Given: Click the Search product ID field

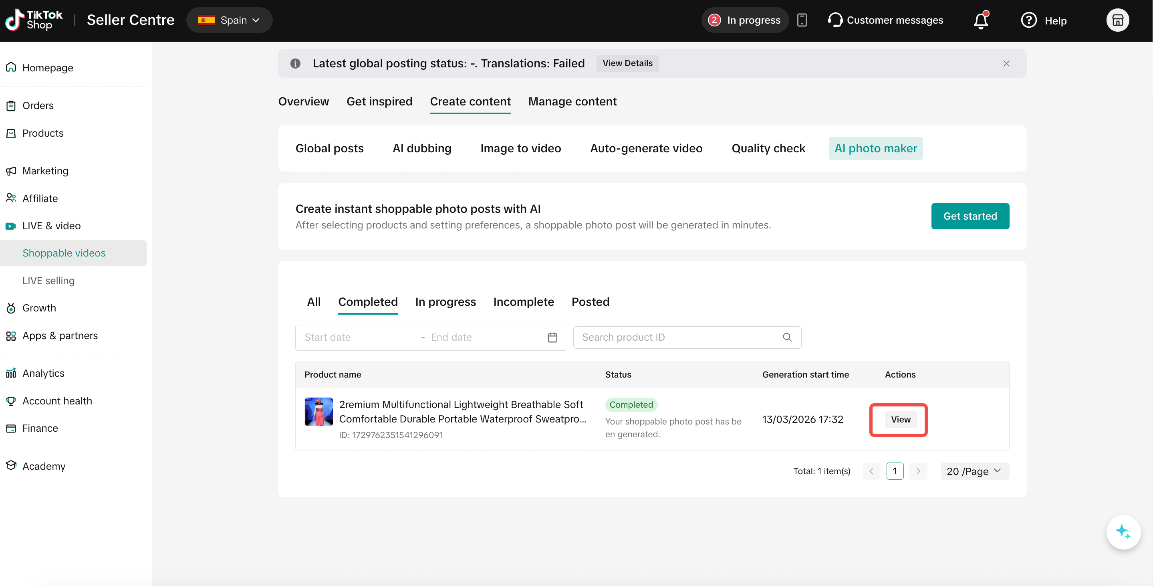Looking at the screenshot, I should click(x=676, y=337).
